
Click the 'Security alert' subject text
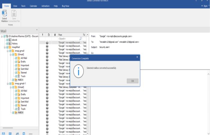(x=104, y=47)
